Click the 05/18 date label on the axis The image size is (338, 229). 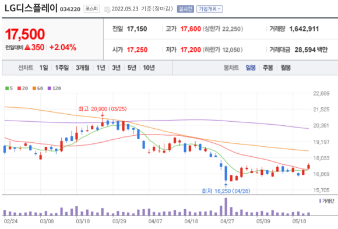299,221
